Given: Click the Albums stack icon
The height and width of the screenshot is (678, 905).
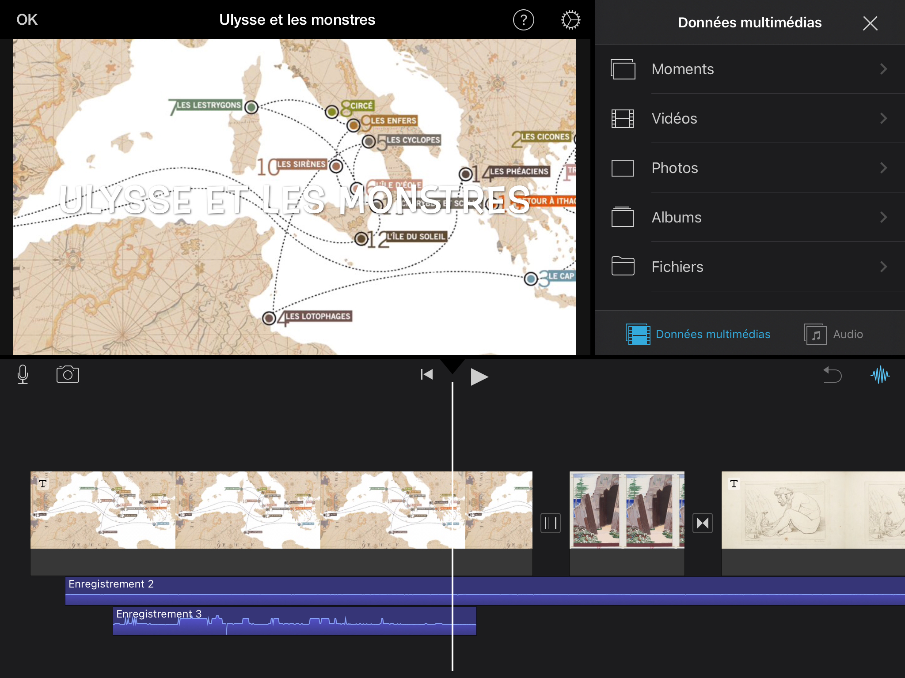Looking at the screenshot, I should coord(623,217).
